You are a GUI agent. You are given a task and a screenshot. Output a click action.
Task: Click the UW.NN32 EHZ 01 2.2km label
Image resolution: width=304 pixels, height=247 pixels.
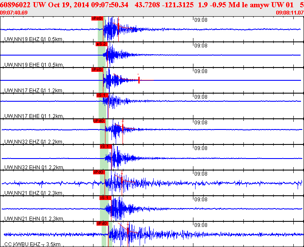pyautogui.click(x=33, y=141)
